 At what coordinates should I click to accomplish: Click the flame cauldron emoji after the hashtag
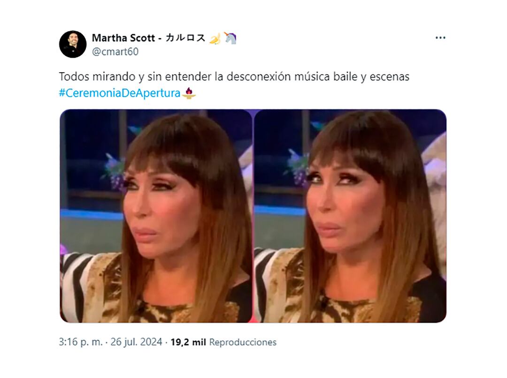click(x=189, y=93)
